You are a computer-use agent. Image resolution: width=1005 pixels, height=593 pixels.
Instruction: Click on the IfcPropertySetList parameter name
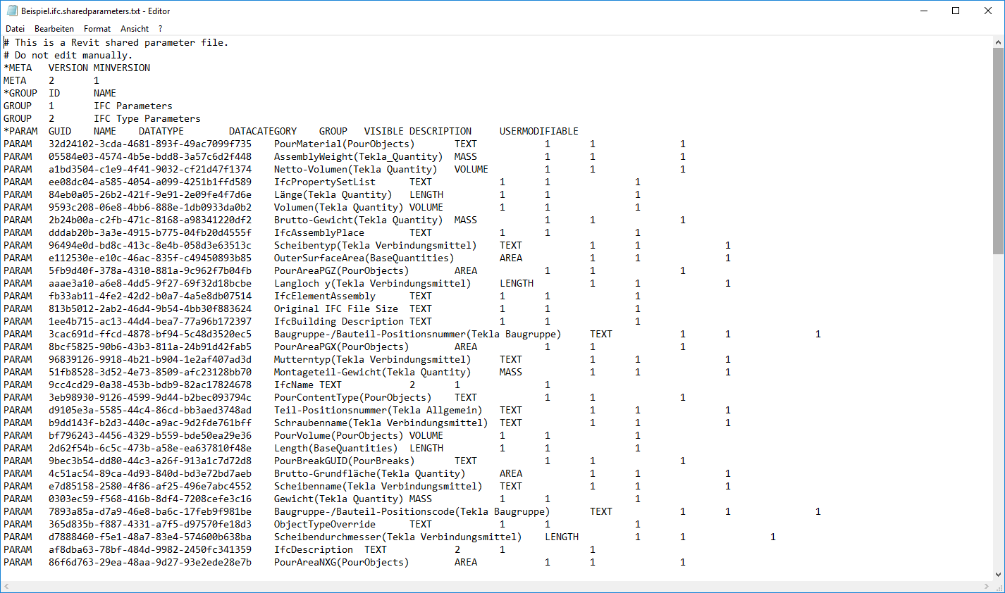(x=324, y=182)
